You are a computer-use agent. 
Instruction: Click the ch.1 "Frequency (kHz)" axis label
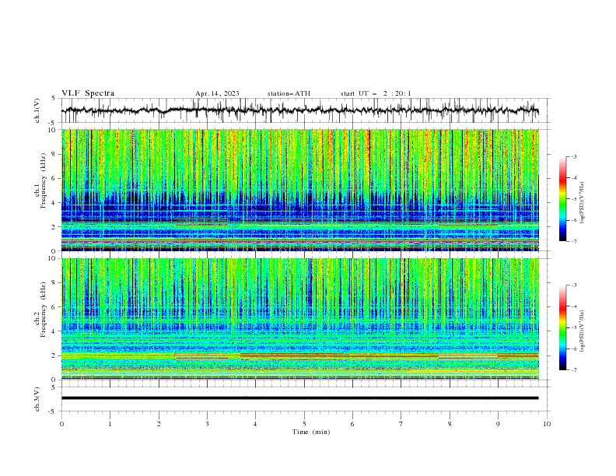(x=44, y=180)
